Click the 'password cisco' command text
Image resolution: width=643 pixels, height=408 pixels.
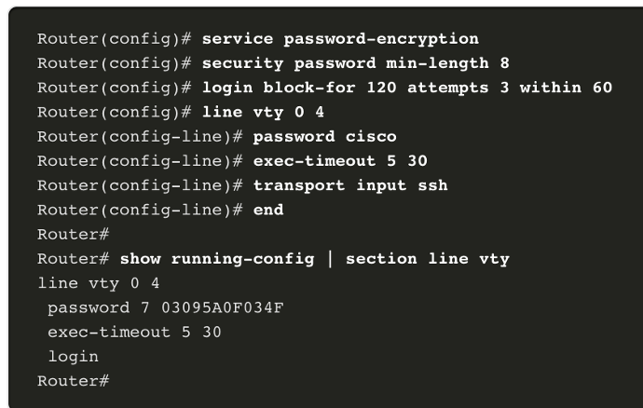[x=325, y=137]
